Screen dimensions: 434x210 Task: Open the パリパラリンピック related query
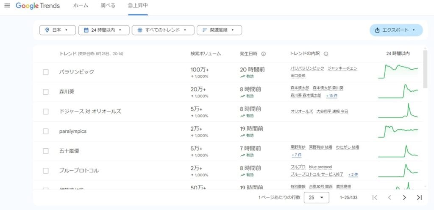tap(307, 68)
